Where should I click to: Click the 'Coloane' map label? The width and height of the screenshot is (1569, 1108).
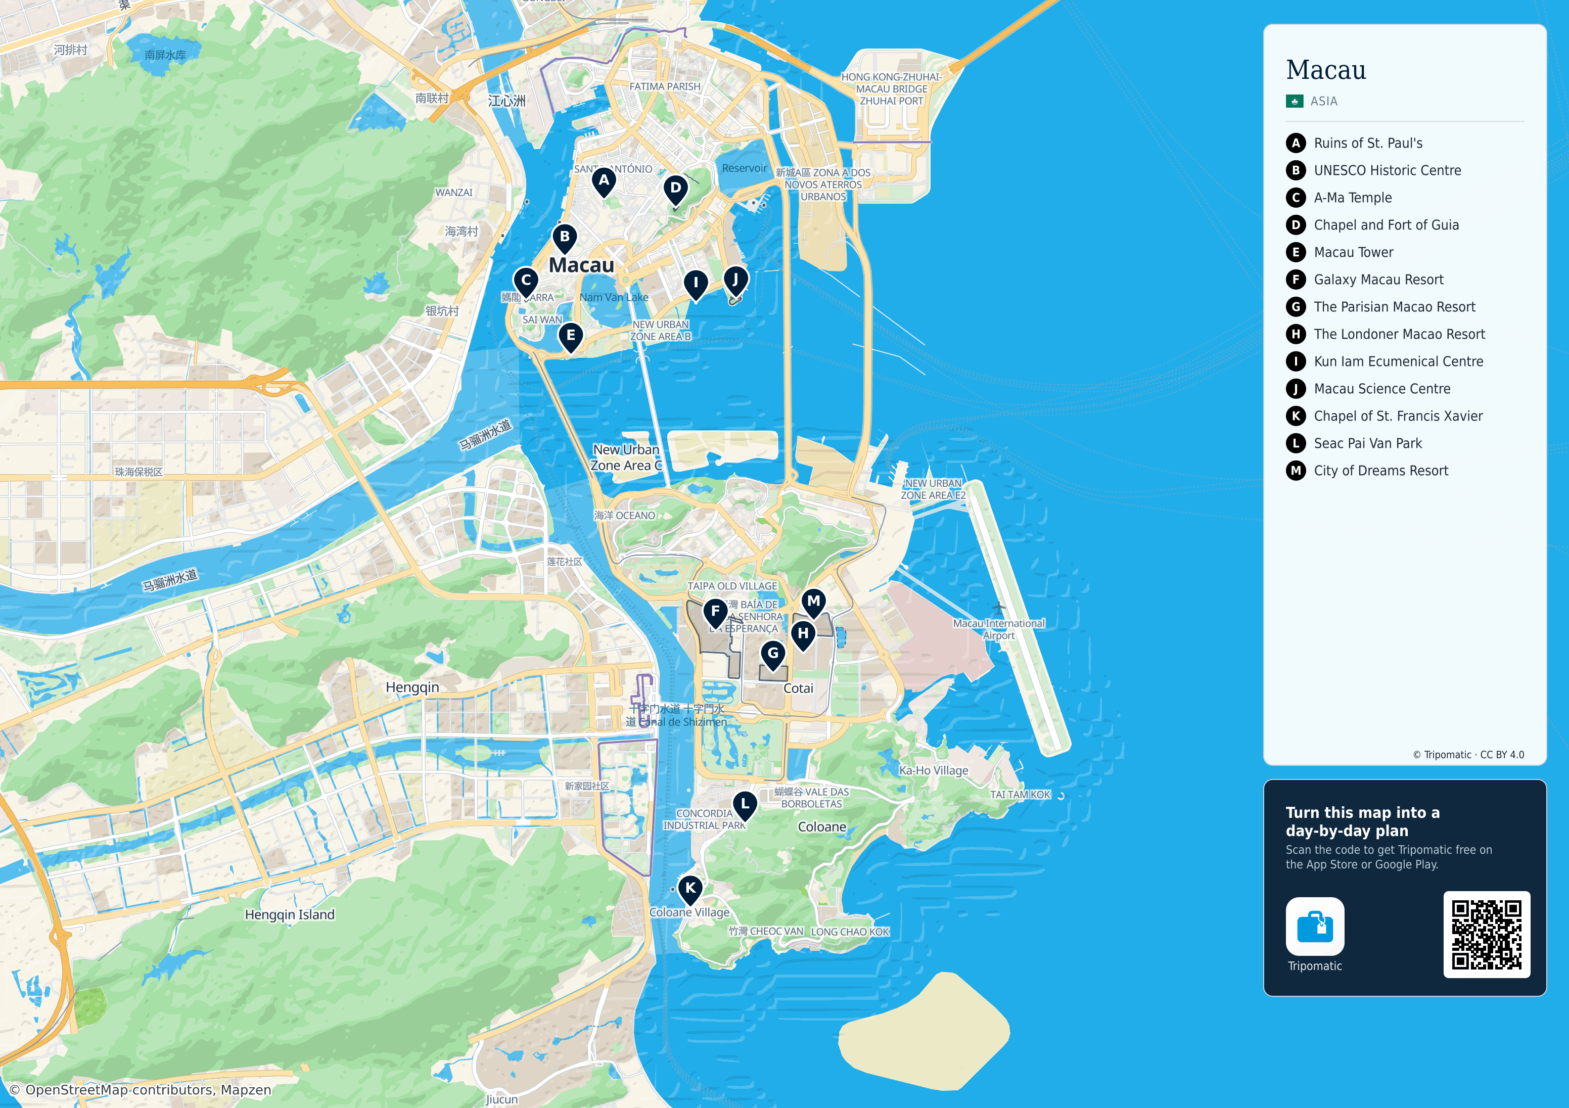point(822,827)
